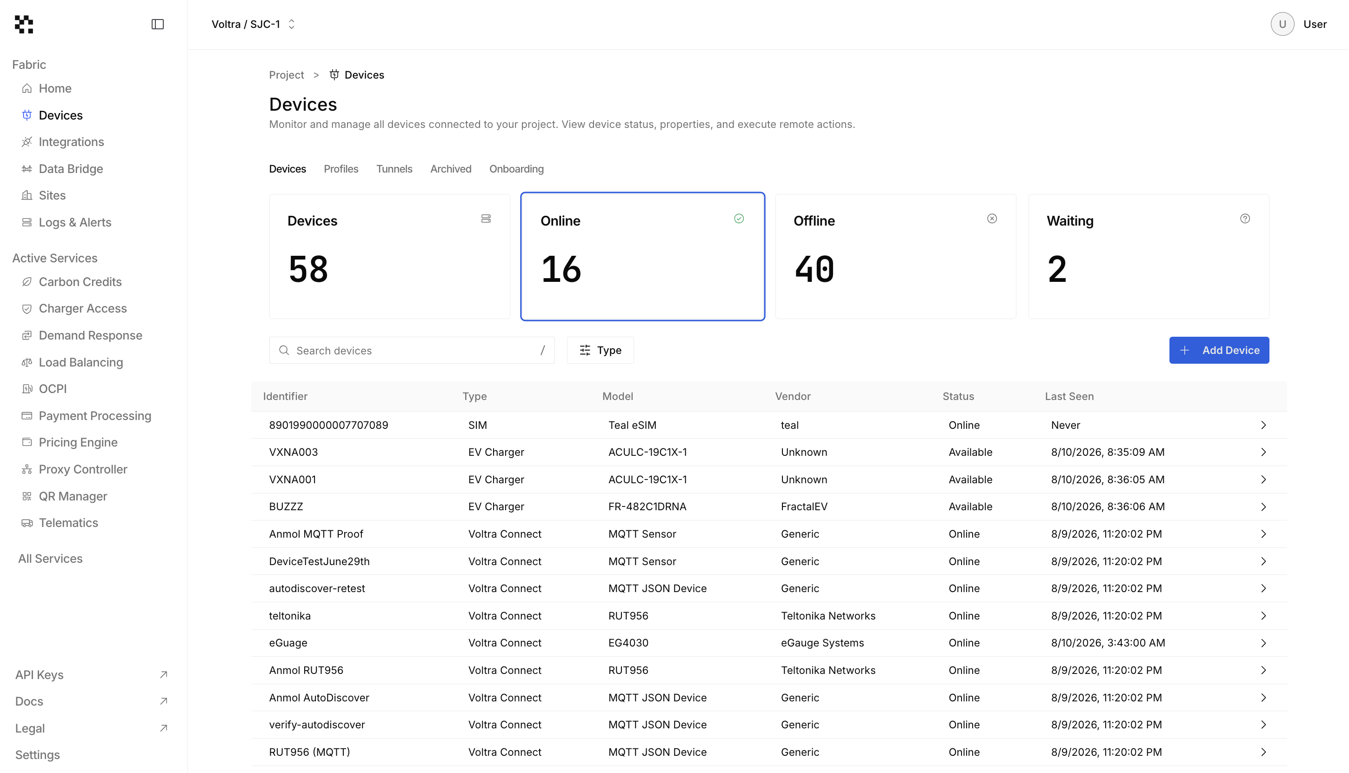Image resolution: width=1349 pixels, height=773 pixels.
Task: Expand the teltonika row chevron
Action: tap(1263, 616)
